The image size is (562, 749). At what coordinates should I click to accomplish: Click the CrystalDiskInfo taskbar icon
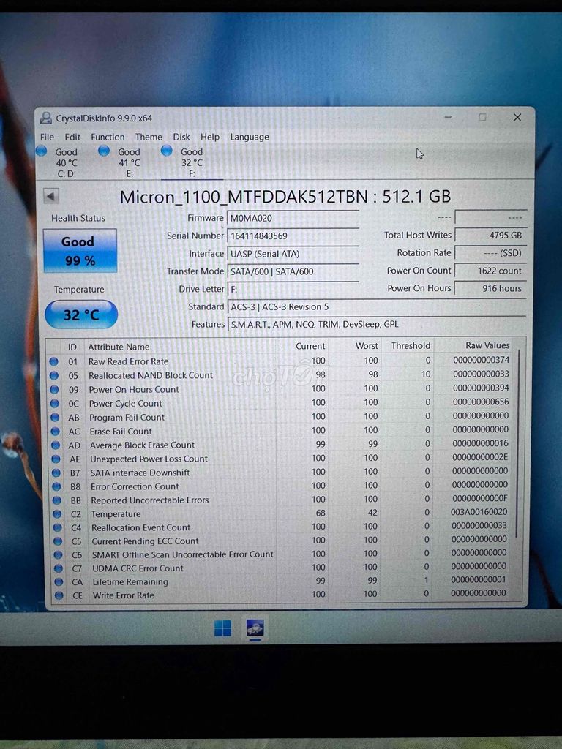pyautogui.click(x=255, y=628)
